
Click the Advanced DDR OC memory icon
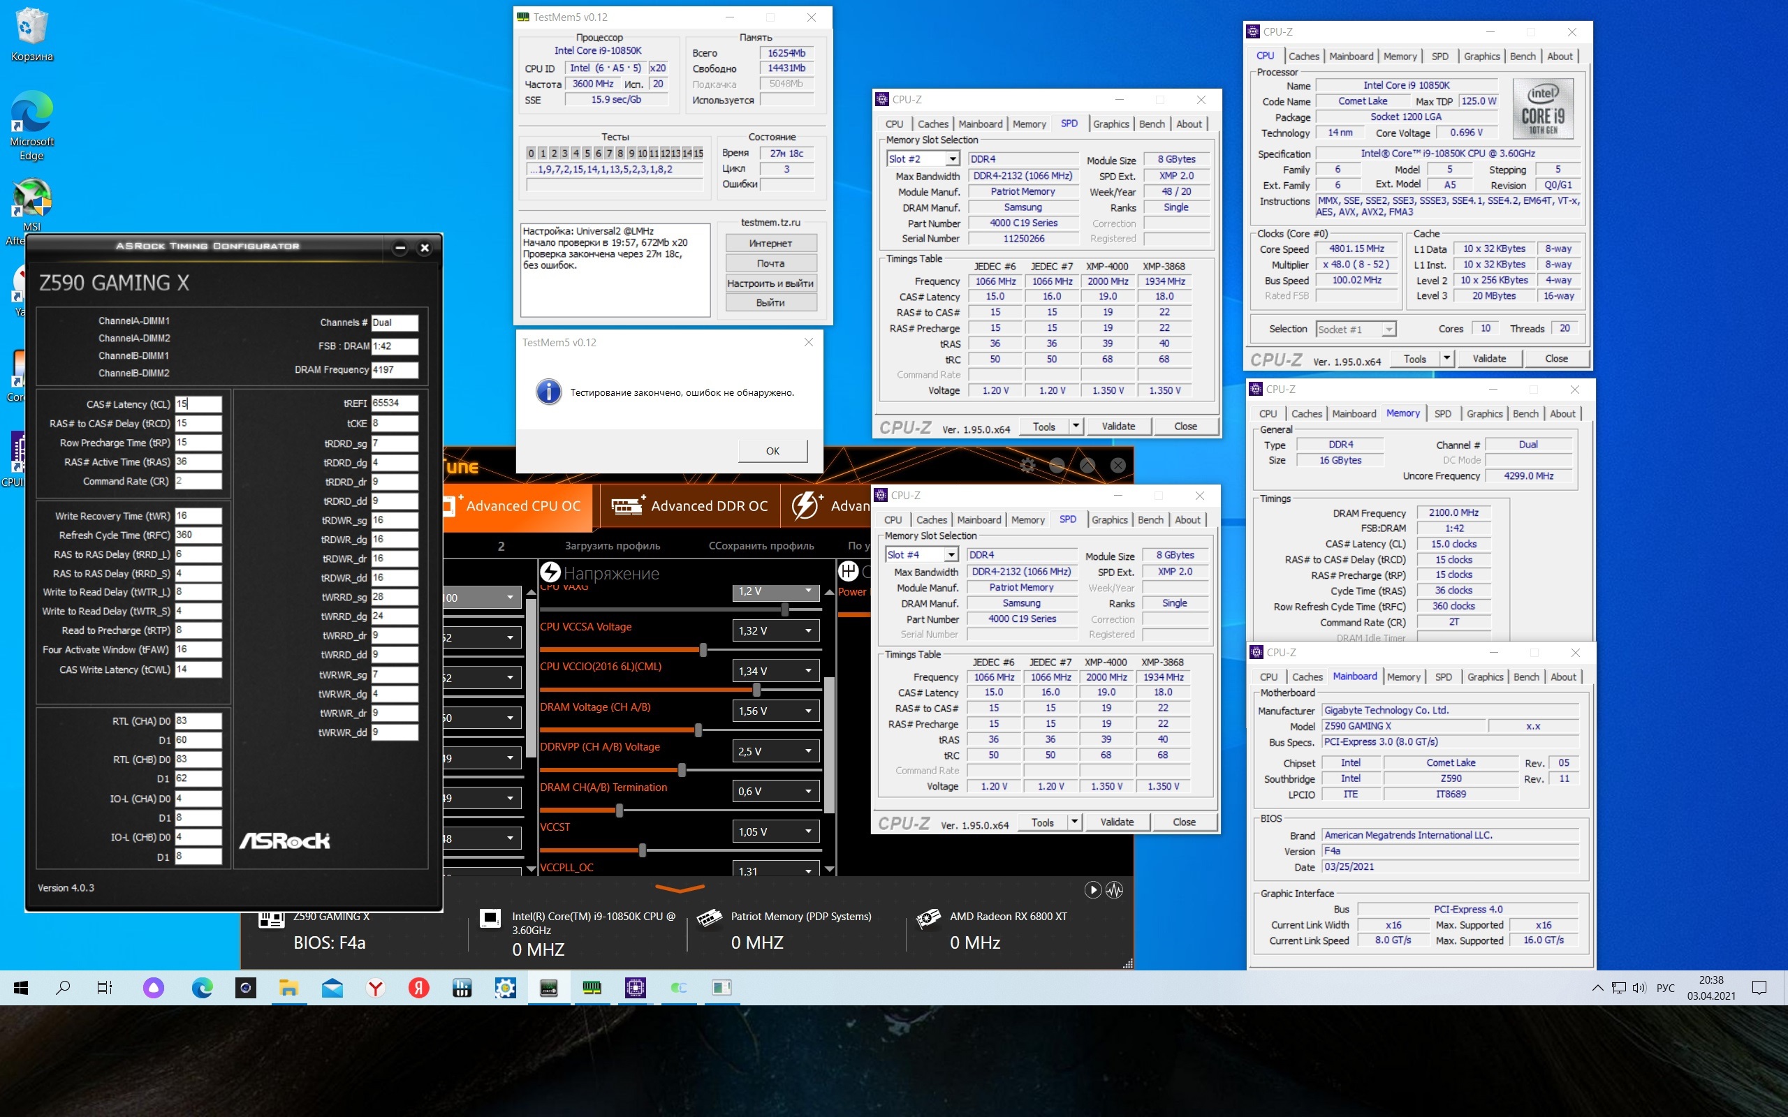coord(627,506)
